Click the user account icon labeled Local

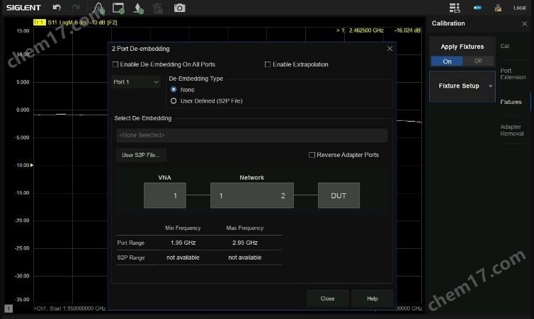[x=499, y=8]
